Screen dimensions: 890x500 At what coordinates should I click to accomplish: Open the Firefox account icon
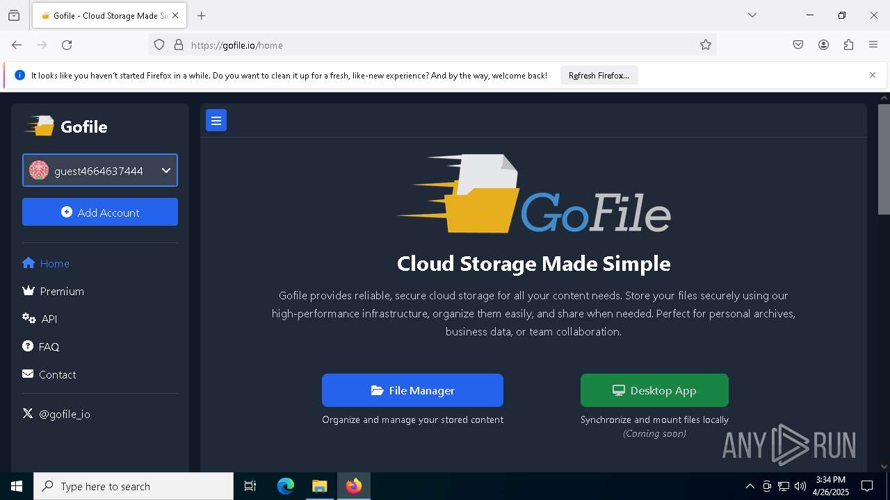pos(823,45)
